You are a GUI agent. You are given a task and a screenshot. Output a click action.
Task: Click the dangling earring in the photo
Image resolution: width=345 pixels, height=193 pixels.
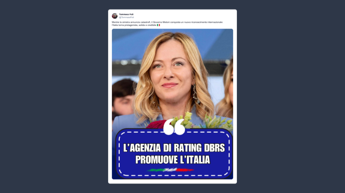[196, 94]
